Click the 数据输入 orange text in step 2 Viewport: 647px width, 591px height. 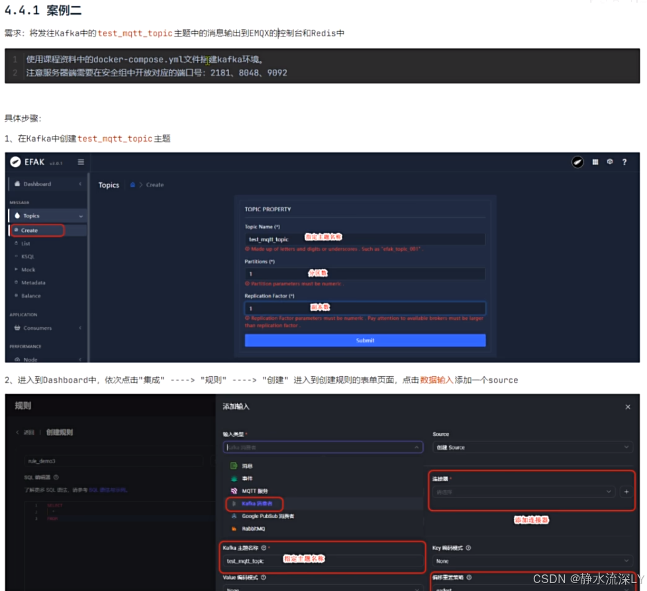[x=436, y=380]
